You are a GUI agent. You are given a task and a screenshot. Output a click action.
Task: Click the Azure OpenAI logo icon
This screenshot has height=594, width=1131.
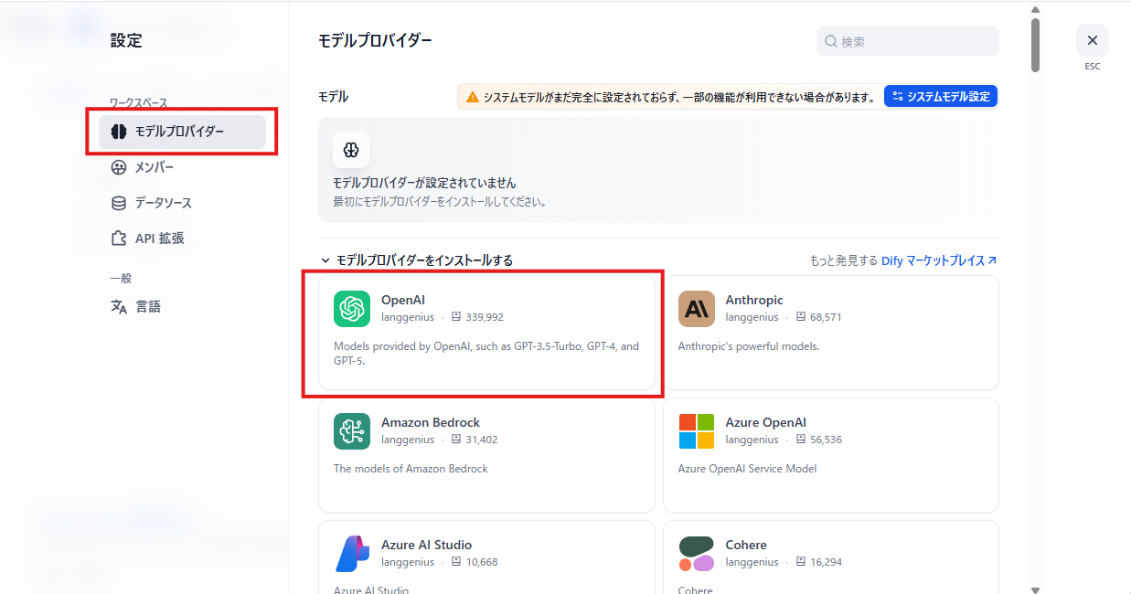click(697, 431)
